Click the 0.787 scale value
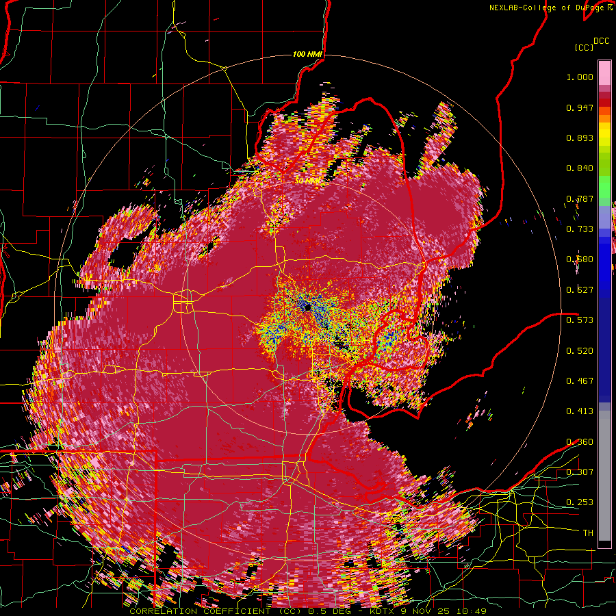 (580, 198)
